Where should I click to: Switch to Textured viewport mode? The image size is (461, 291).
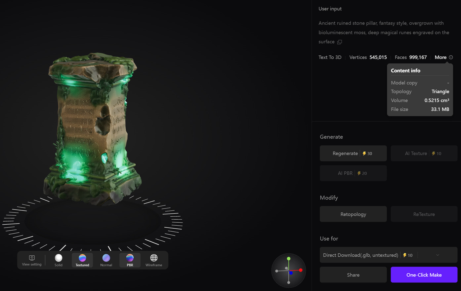point(82,260)
